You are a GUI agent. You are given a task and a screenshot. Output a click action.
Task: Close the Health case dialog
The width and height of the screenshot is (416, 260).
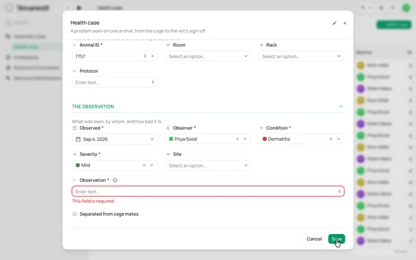[x=344, y=23]
